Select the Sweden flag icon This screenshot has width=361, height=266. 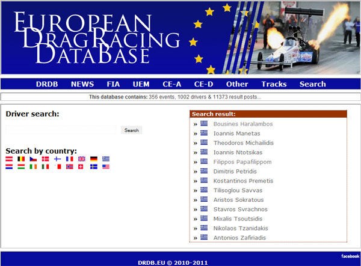point(94,166)
